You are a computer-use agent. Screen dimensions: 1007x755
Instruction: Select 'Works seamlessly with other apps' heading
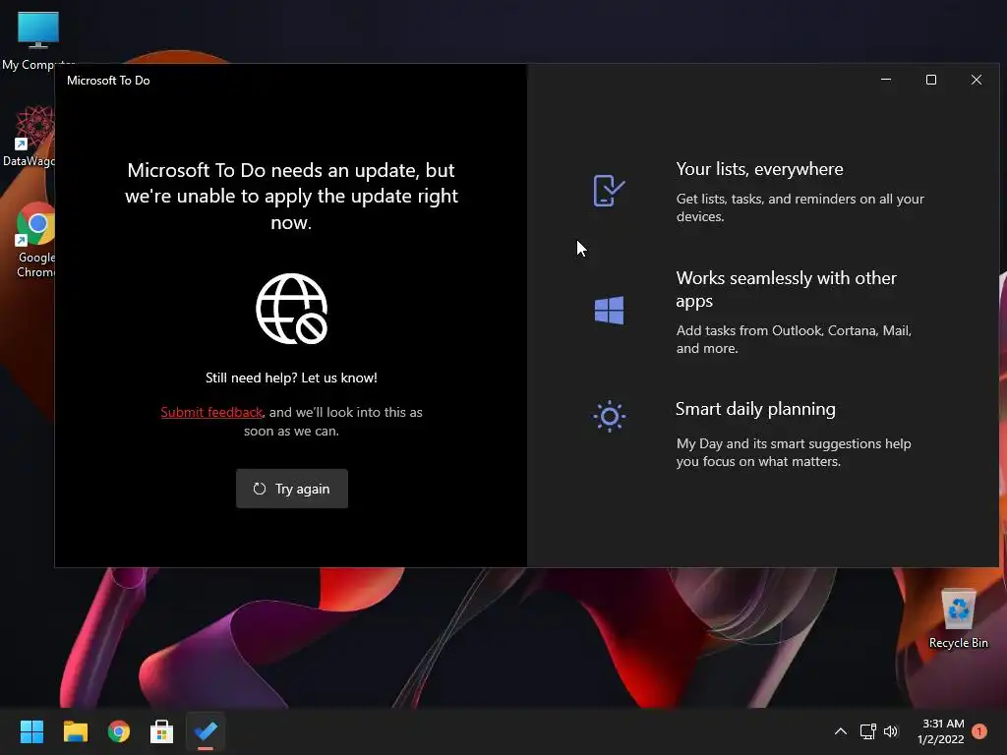(786, 289)
